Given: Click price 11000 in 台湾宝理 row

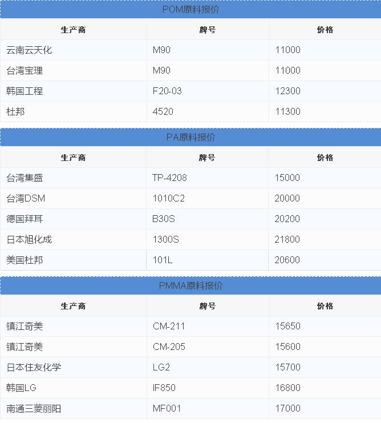Looking at the screenshot, I should pyautogui.click(x=325, y=70).
